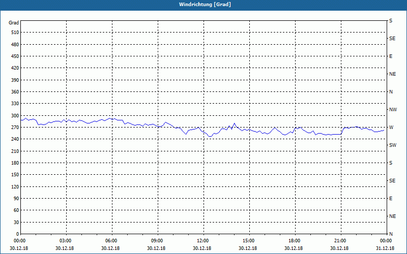This screenshot has height=254, width=407.
Task: Click the 30 degree tick label
Action: point(16,223)
